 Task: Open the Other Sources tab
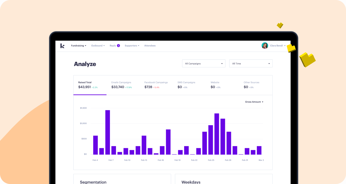click(255, 85)
